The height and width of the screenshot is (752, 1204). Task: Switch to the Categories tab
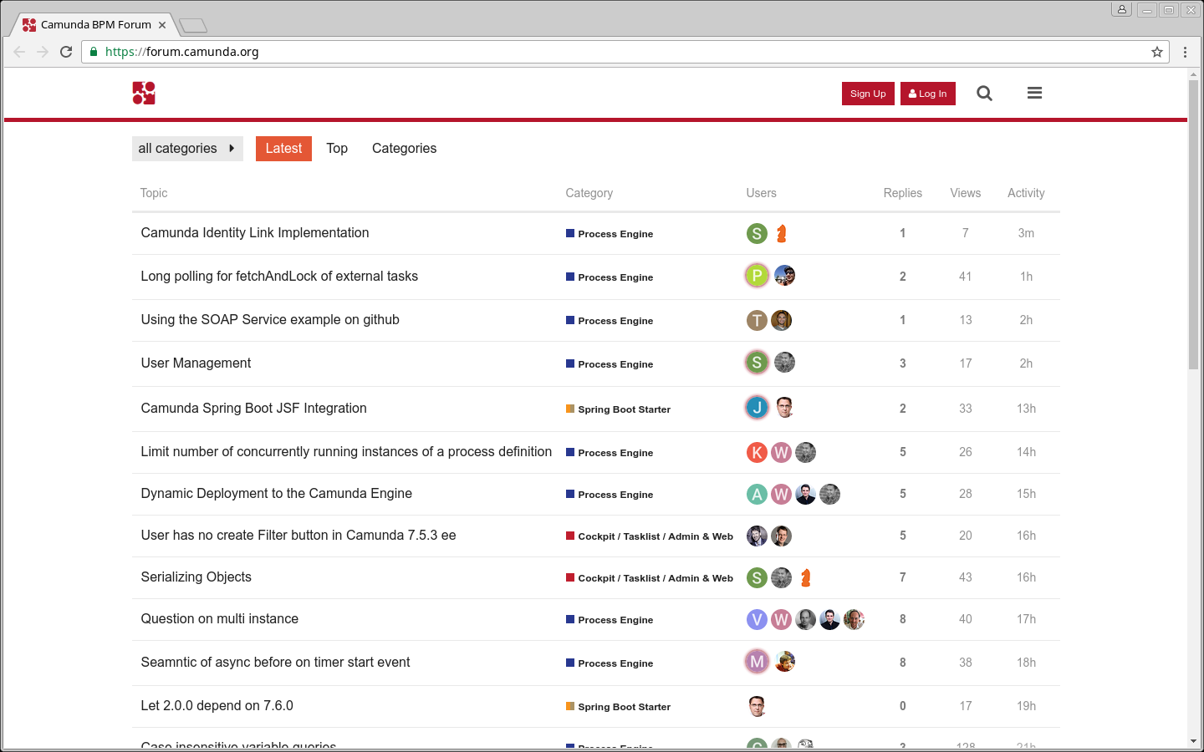[404, 149]
